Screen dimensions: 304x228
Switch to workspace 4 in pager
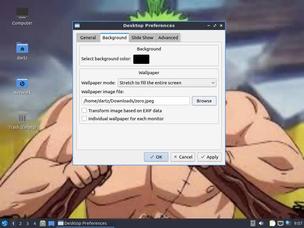click(x=35, y=224)
